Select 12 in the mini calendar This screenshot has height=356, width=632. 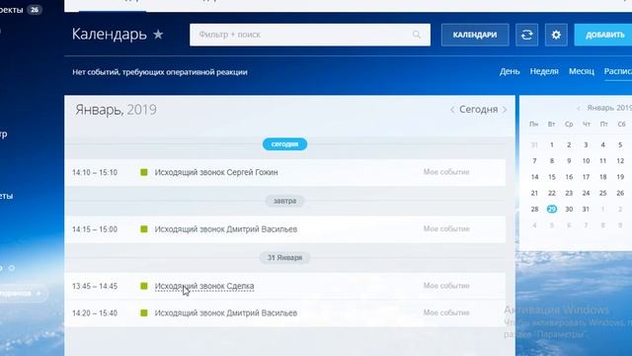[620, 160]
